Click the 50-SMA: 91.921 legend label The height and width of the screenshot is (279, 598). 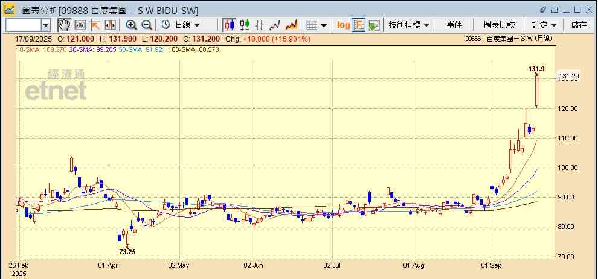[x=142, y=49]
